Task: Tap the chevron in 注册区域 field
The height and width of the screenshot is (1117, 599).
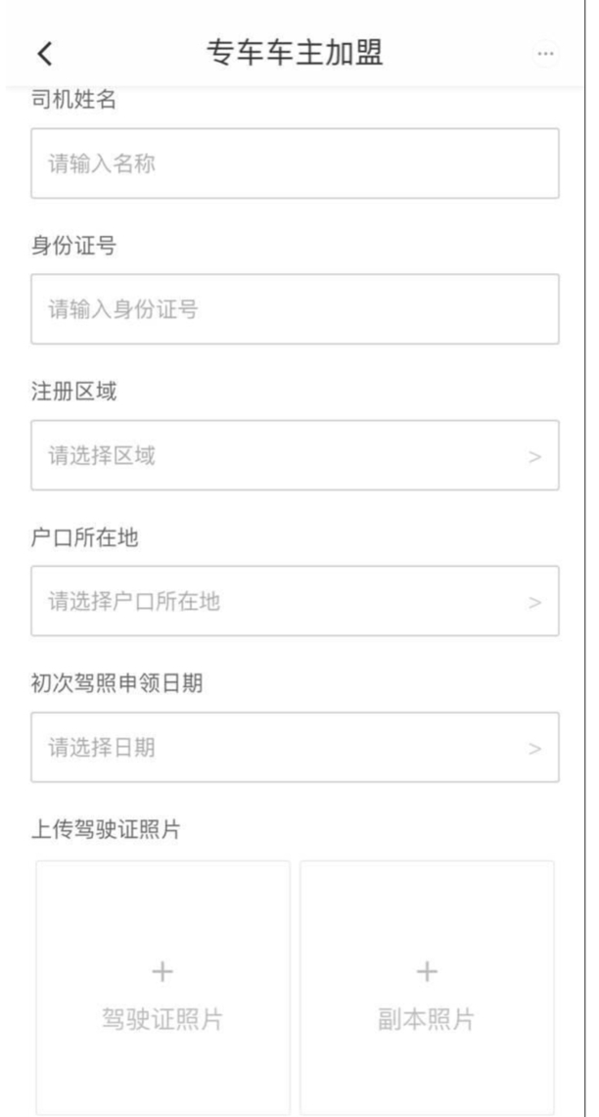Action: [535, 456]
